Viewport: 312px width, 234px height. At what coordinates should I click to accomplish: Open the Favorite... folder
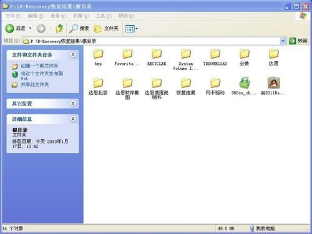[x=127, y=57]
